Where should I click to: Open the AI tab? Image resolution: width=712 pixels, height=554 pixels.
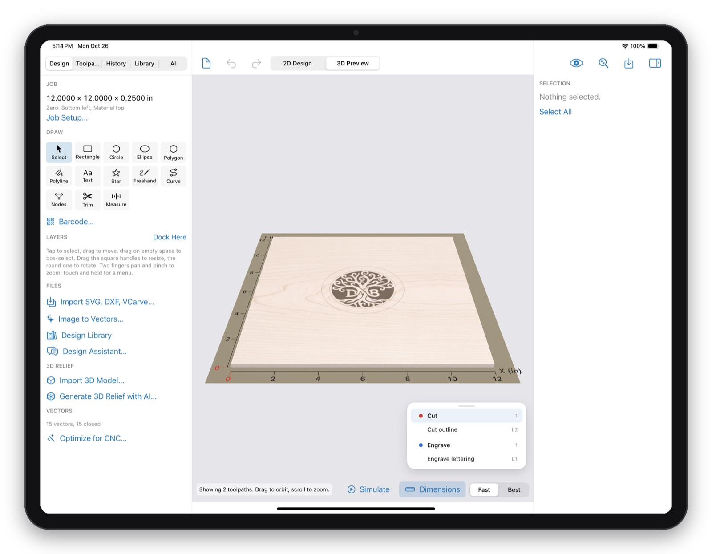(x=173, y=64)
